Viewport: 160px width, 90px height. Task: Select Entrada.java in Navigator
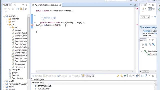pos(18,64)
